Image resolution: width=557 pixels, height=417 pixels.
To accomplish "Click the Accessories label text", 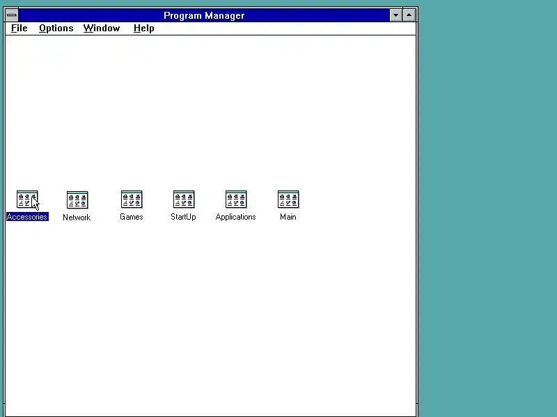I will click(27, 217).
